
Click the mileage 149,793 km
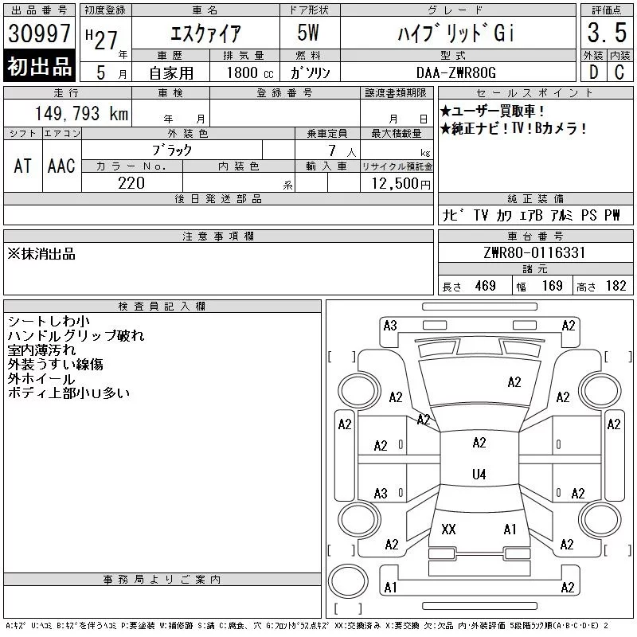pyautogui.click(x=82, y=113)
